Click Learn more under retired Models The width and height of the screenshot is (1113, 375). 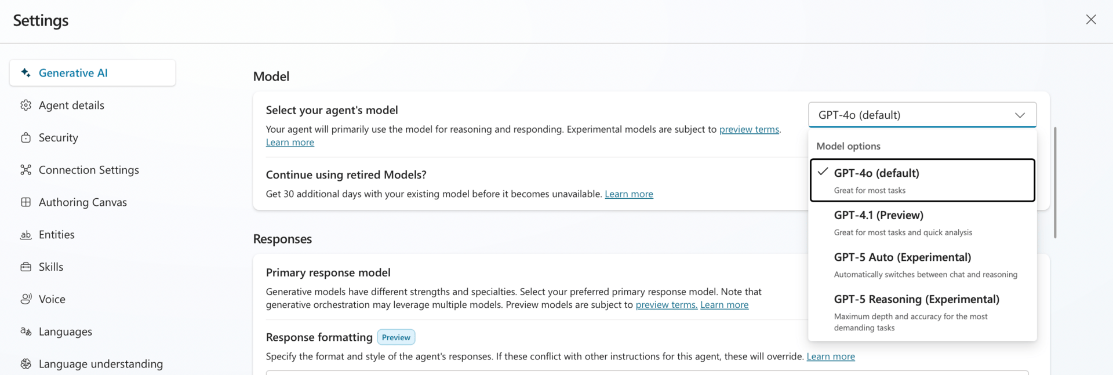point(629,194)
